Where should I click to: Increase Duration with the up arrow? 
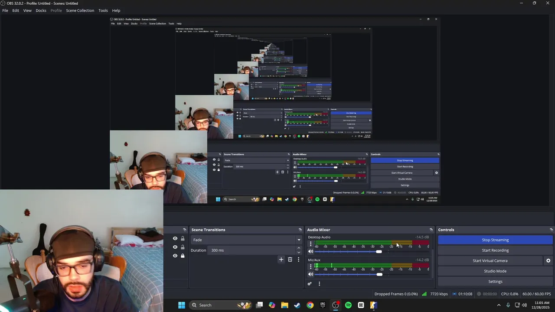[299, 248]
